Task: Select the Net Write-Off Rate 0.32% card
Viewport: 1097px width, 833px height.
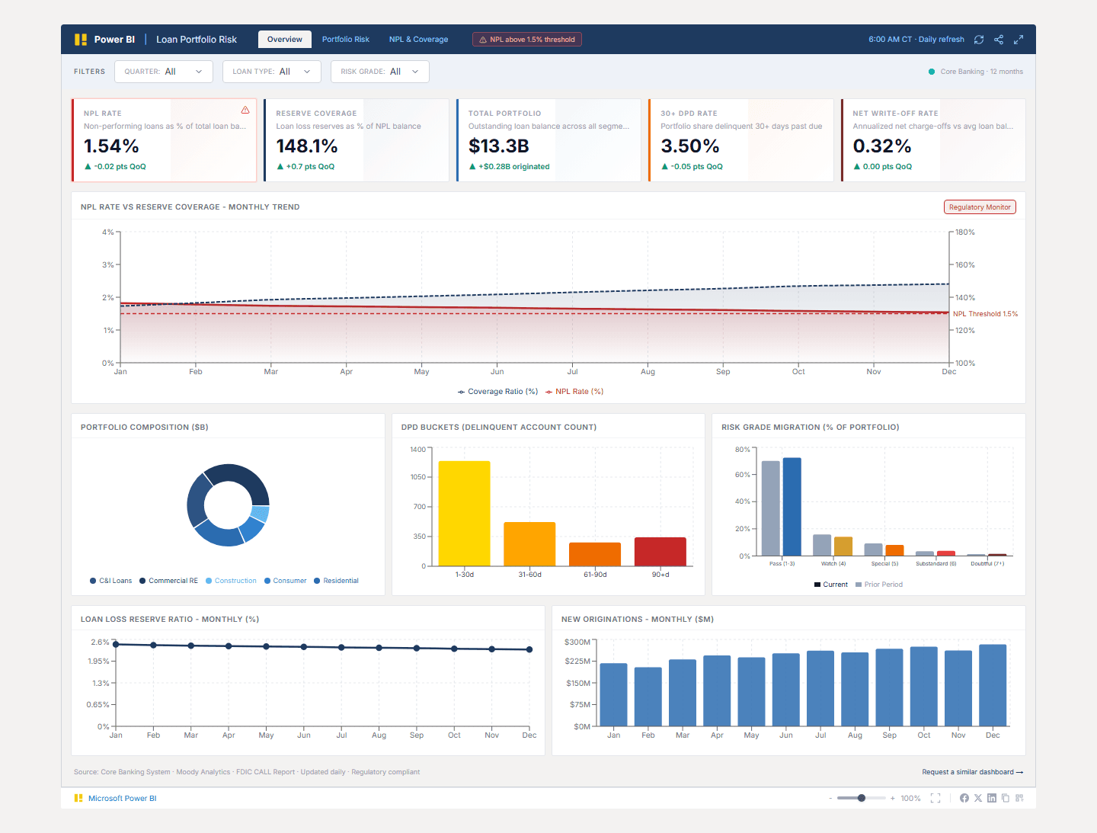Action: (x=933, y=140)
